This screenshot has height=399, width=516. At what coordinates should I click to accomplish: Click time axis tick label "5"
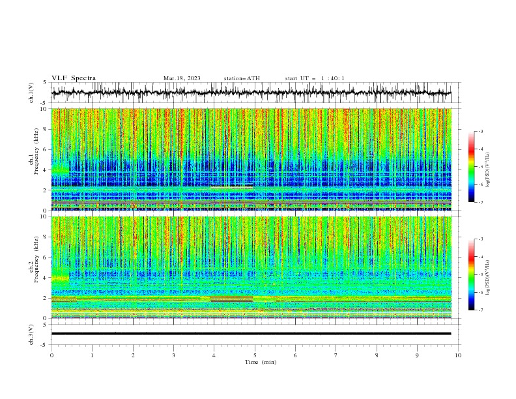point(255,355)
